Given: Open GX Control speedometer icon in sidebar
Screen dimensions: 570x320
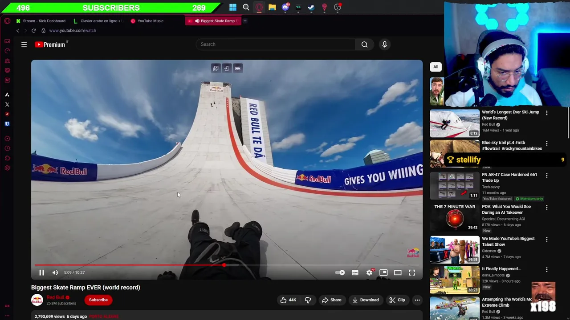Looking at the screenshot, I should coord(7,51).
